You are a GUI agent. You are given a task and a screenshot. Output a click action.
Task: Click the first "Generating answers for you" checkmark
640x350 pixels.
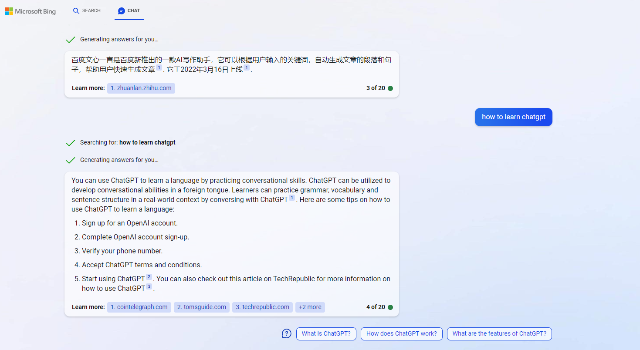[70, 40]
